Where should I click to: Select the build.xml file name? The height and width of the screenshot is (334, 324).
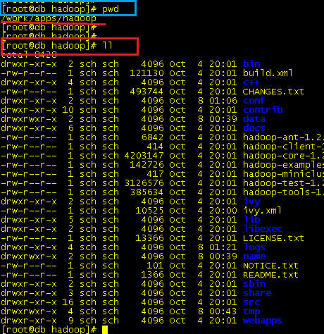coord(268,73)
